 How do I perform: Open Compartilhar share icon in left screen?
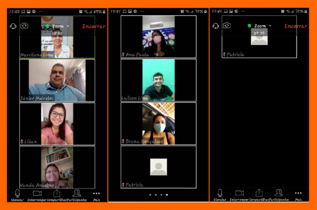point(57,195)
